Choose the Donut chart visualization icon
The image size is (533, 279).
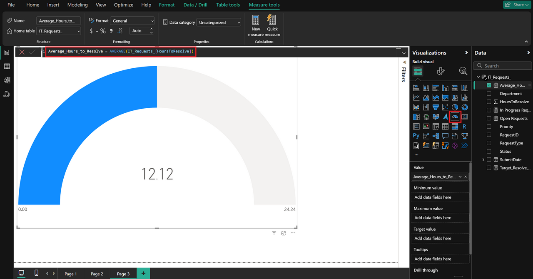coord(465,107)
